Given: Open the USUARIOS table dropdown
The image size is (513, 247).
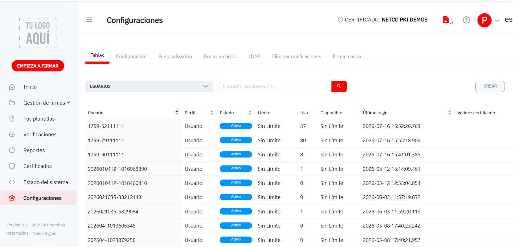Looking at the screenshot, I should coord(149,86).
